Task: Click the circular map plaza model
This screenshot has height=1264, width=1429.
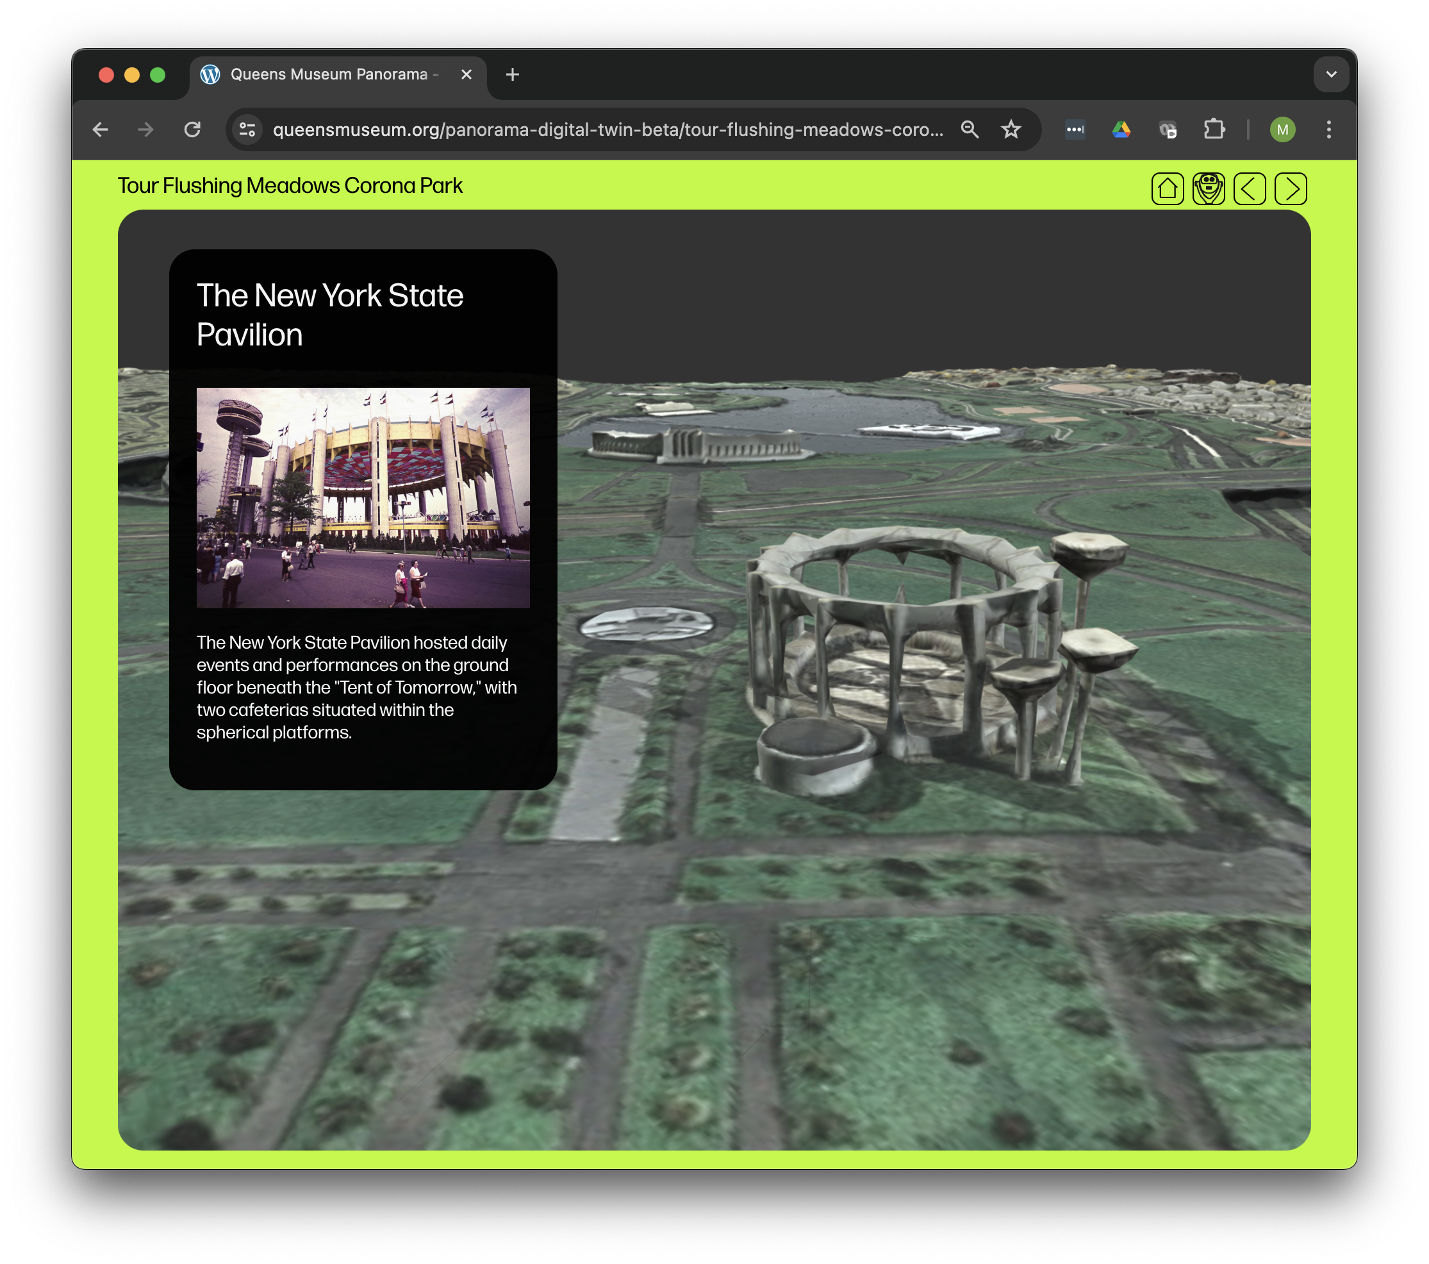Action: pos(647,624)
